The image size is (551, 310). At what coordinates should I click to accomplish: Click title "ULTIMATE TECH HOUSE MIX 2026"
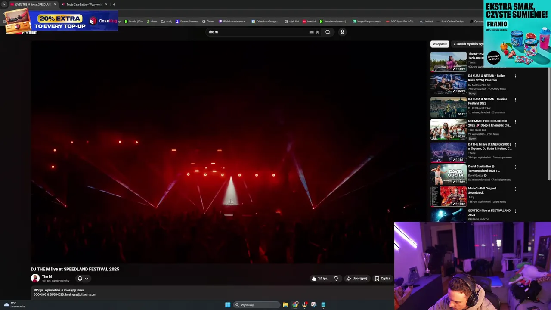pos(489,123)
